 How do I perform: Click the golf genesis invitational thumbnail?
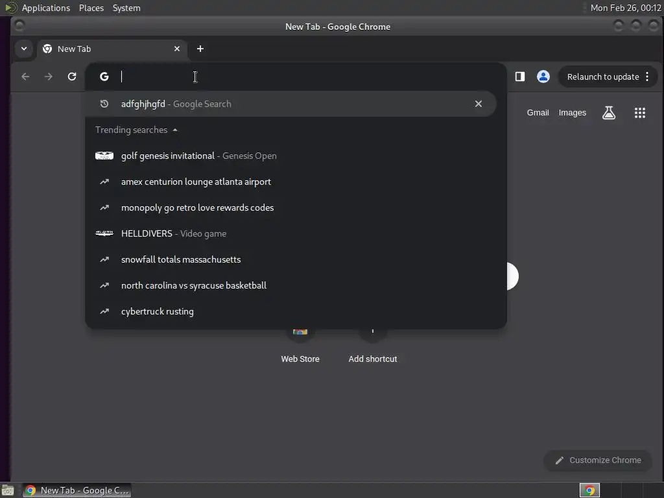point(104,156)
